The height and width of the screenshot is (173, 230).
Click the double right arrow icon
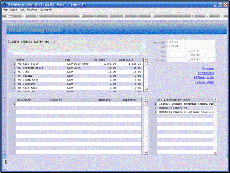click(124, 16)
